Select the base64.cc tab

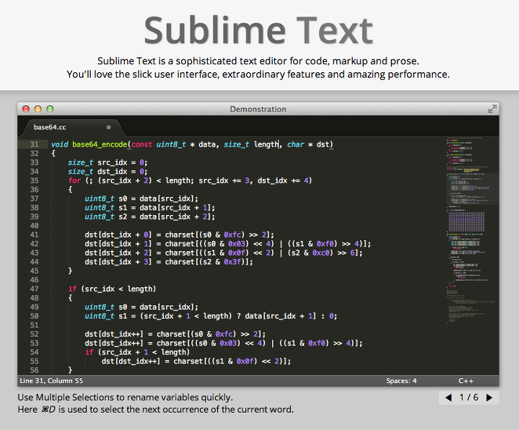pyautogui.click(x=72, y=127)
